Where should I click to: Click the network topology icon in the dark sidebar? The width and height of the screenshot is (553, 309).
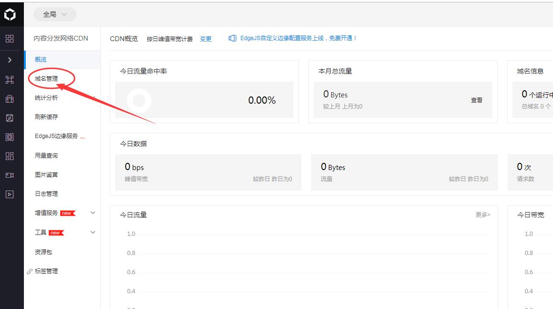10,80
